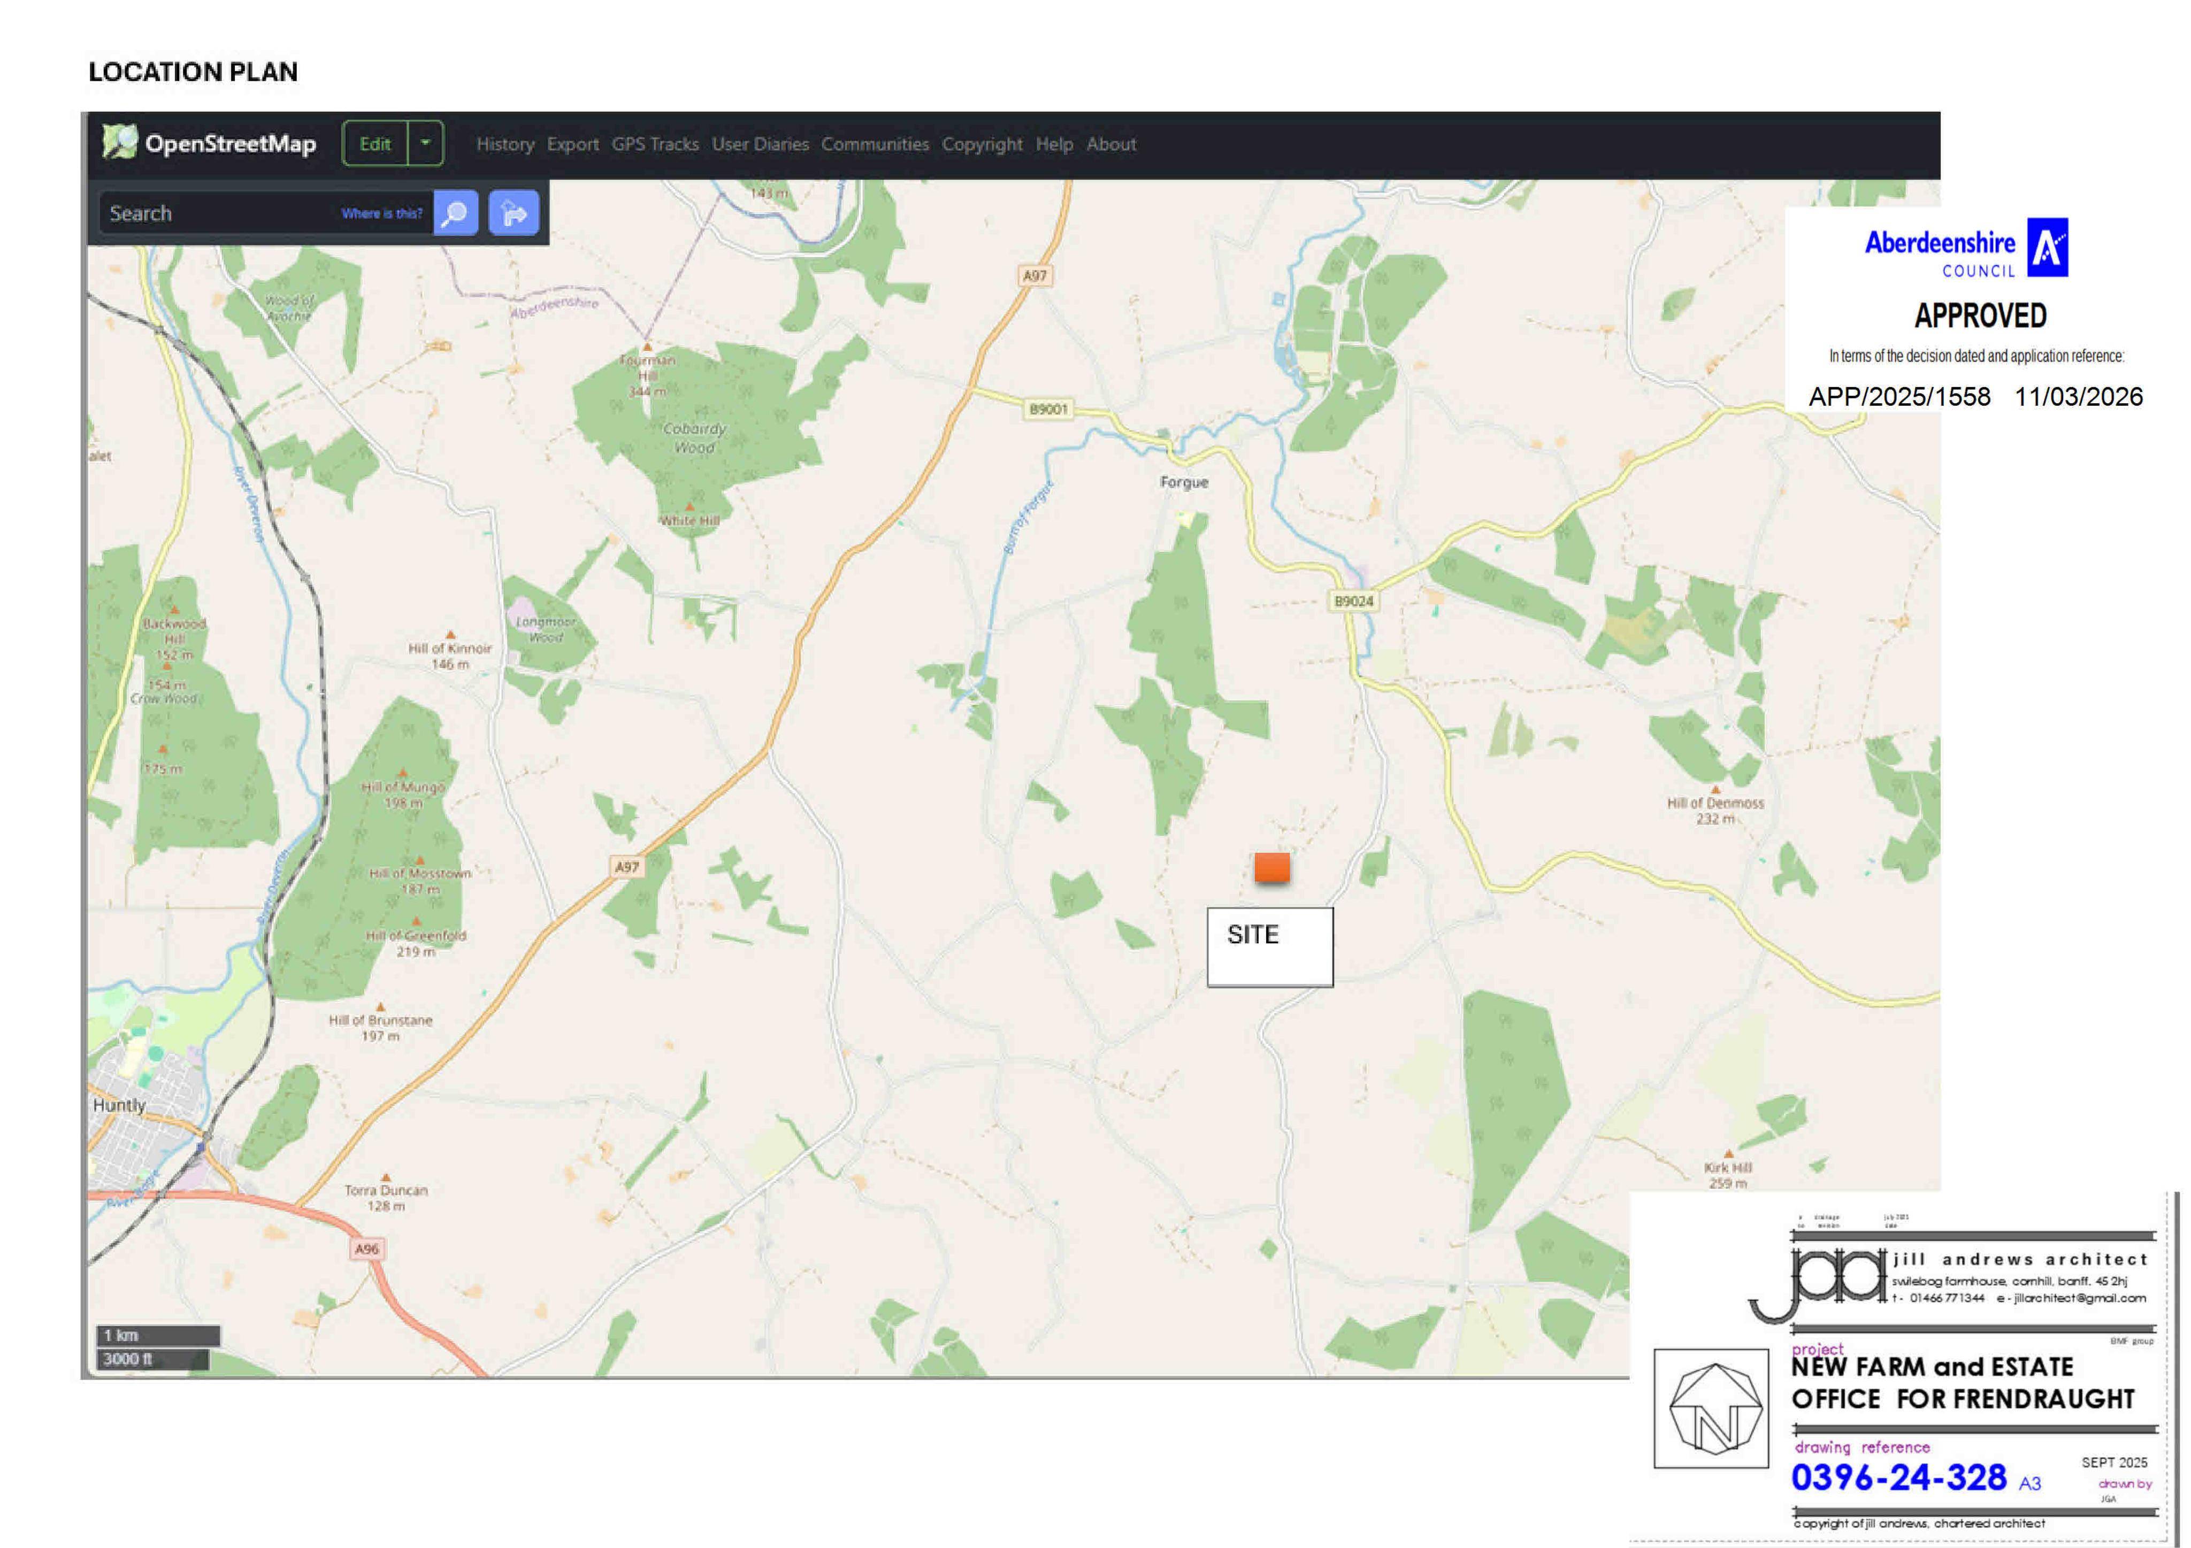2191x1548 pixels.
Task: Click drawing reference 0396-24-328
Action: (1899, 1477)
